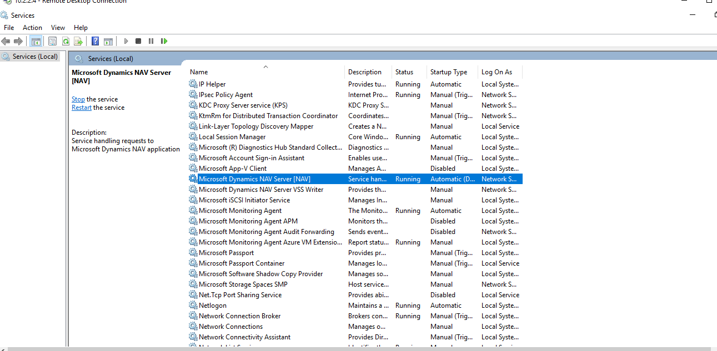Select the Network Connection Broker service
This screenshot has width=717, height=351.
240,316
